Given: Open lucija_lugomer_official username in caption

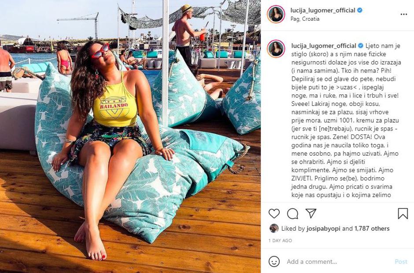Looking at the screenshot, I should click(x=324, y=46).
